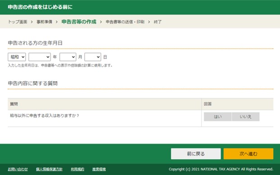This screenshot has width=280, height=175.
Task: Open the era dropdown showing 昭和
Action: pyautogui.click(x=17, y=57)
